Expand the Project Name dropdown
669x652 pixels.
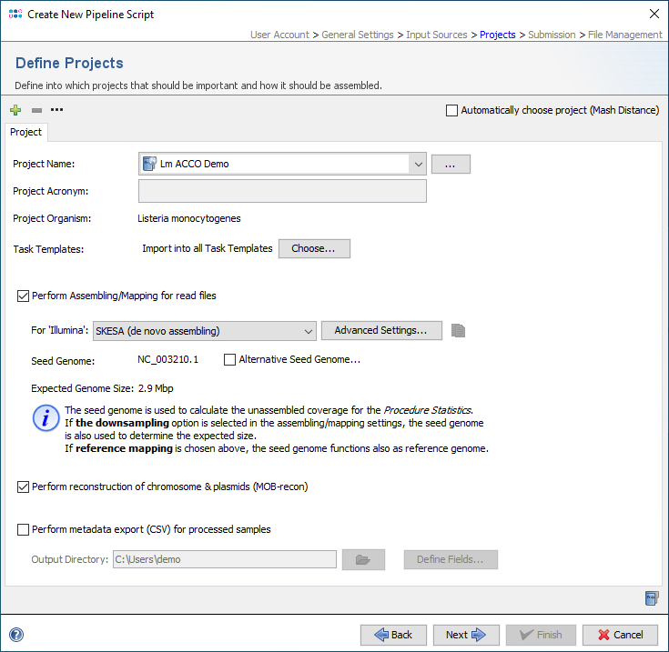pyautogui.click(x=418, y=165)
